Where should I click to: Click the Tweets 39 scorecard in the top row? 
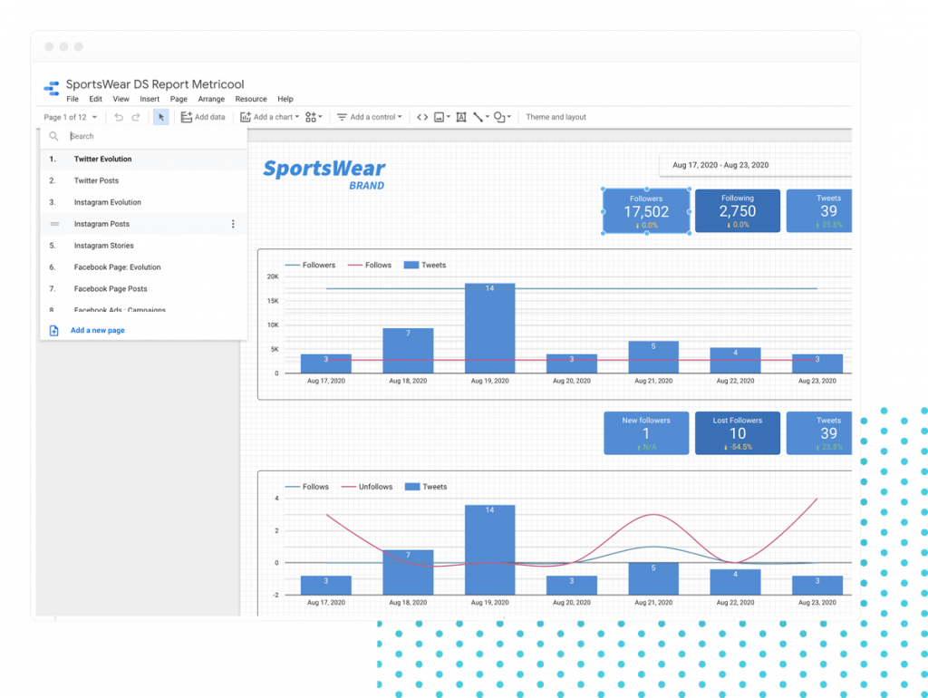(819, 211)
